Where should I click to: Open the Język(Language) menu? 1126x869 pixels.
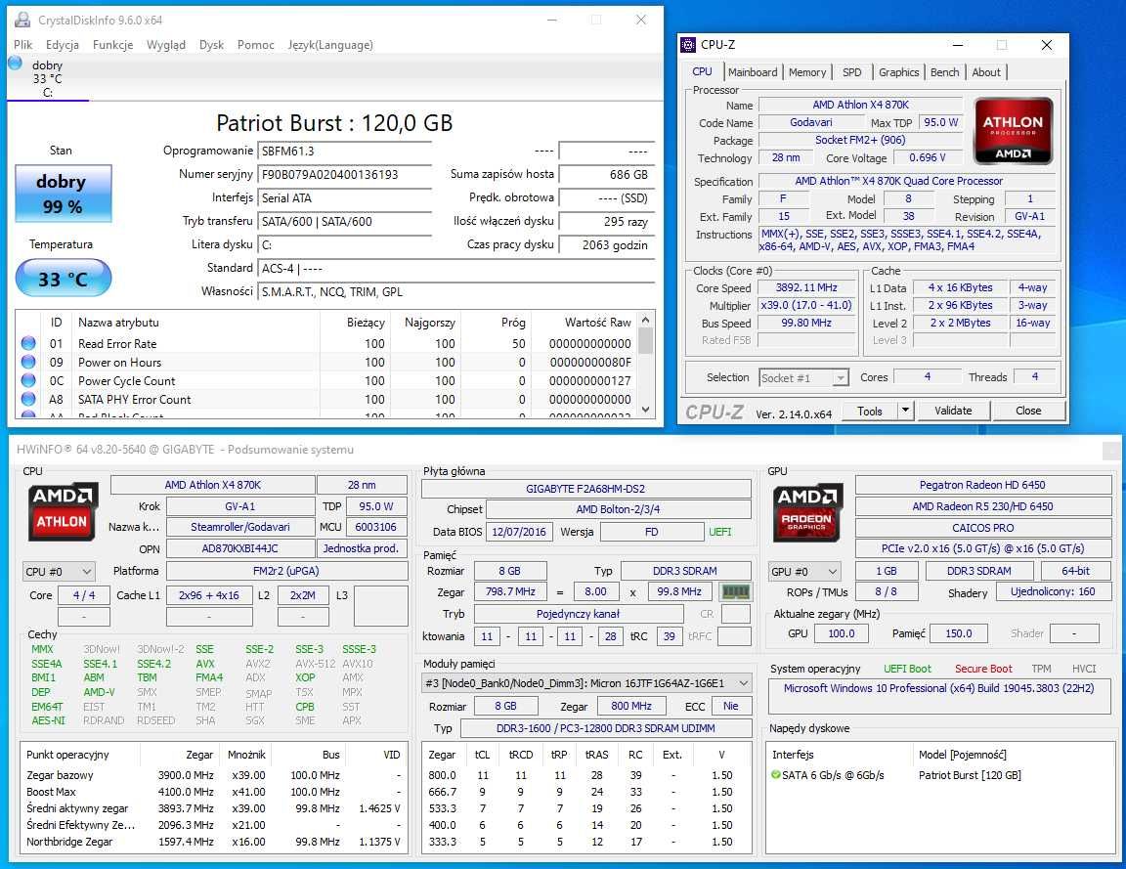point(330,45)
